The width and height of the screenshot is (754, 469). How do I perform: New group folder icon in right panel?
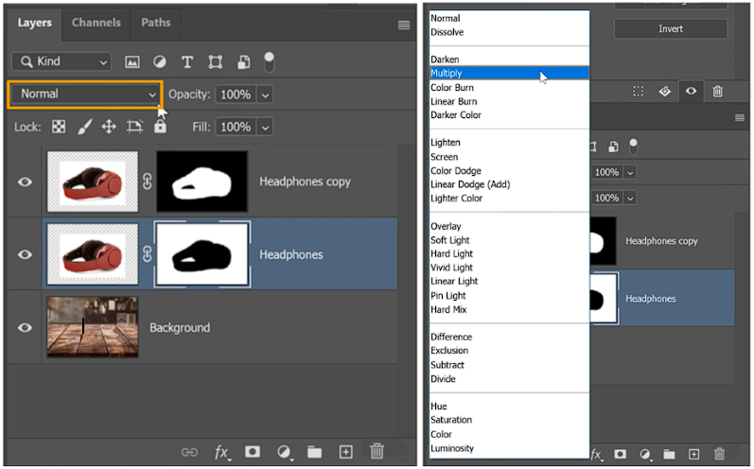669,454
